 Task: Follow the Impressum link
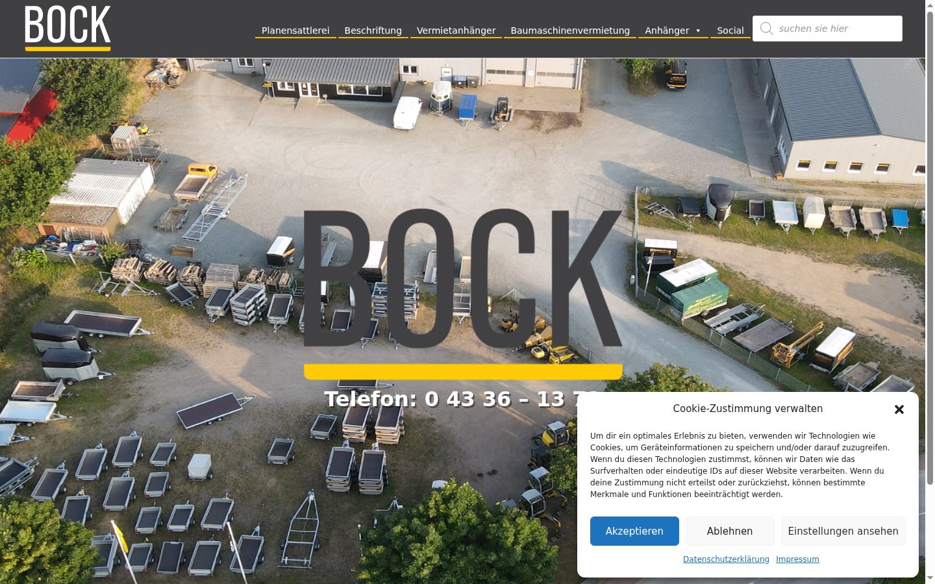pos(797,559)
